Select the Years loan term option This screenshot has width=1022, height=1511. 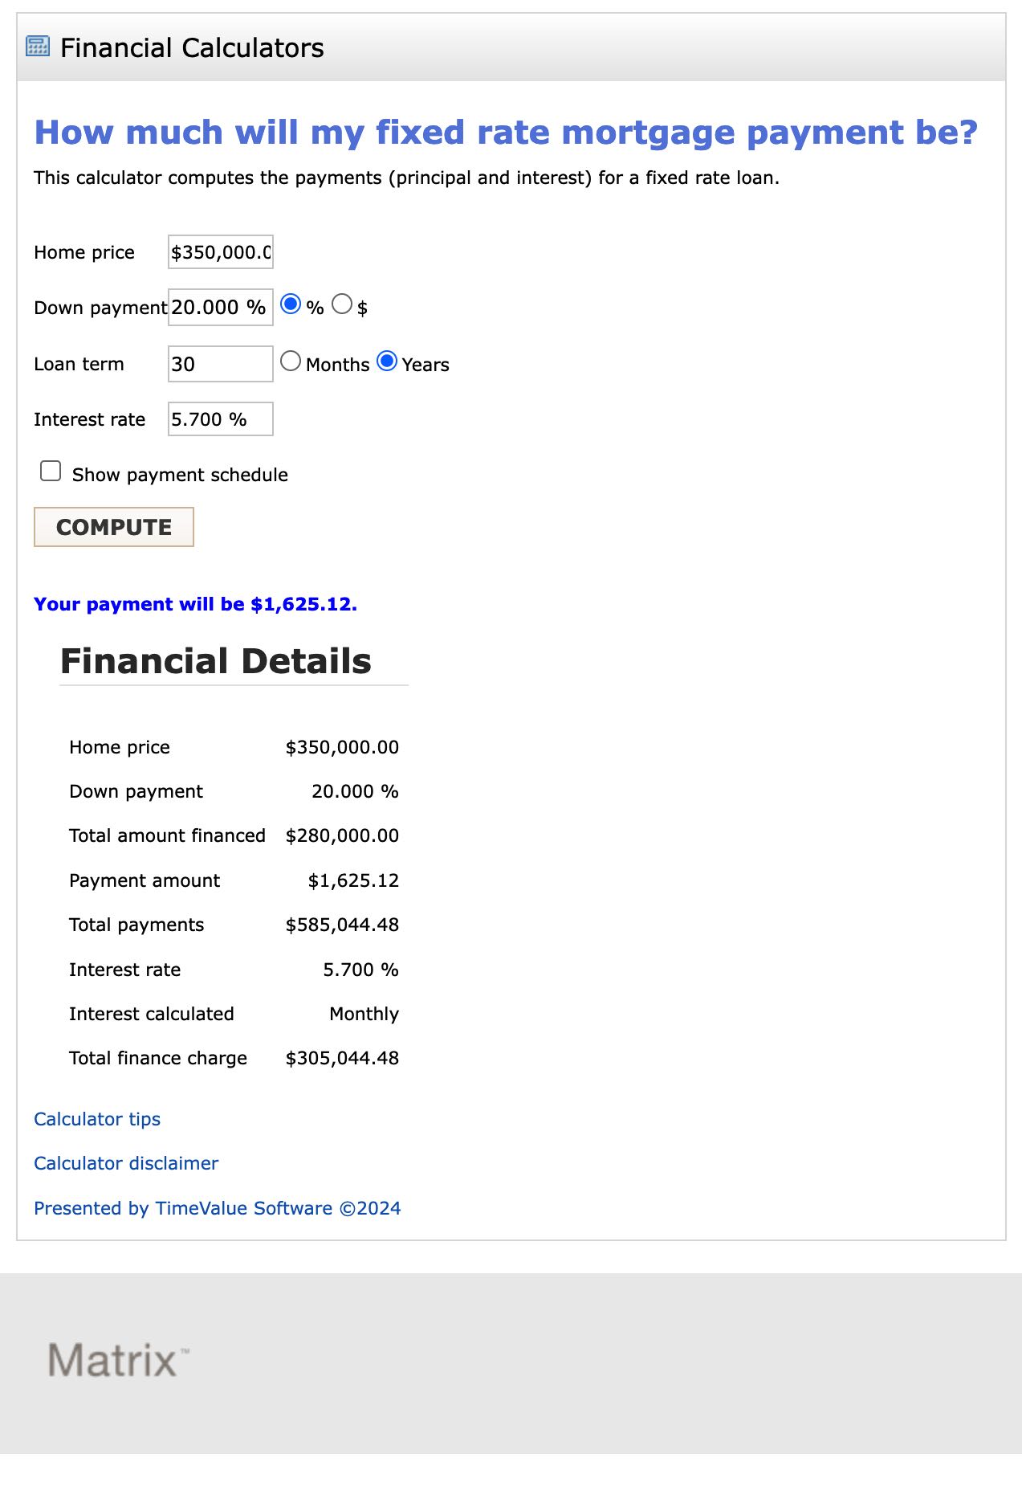pyautogui.click(x=387, y=361)
